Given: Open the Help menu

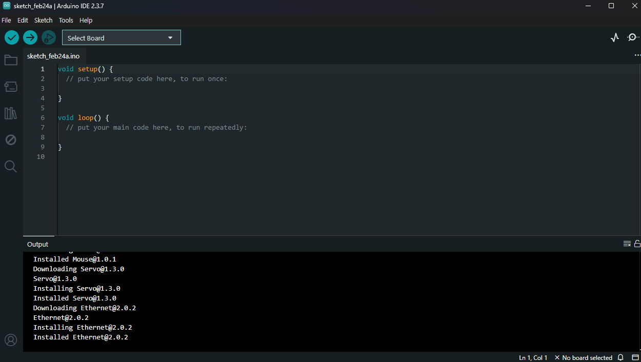Looking at the screenshot, I should (x=86, y=20).
